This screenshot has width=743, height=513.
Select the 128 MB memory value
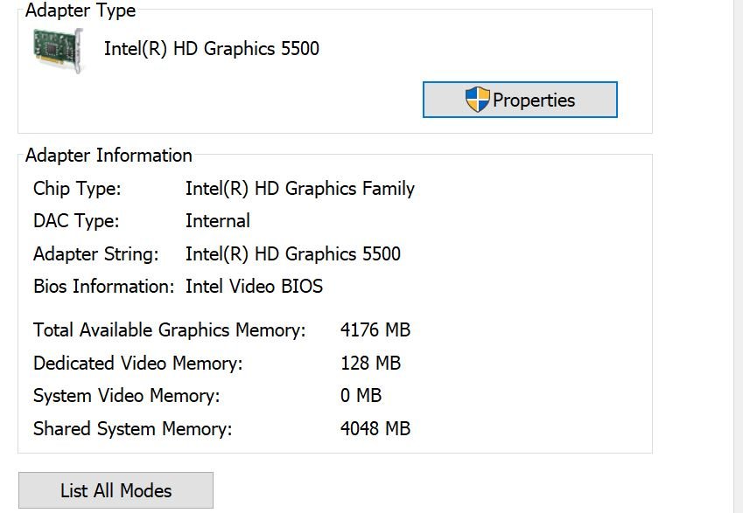point(371,364)
